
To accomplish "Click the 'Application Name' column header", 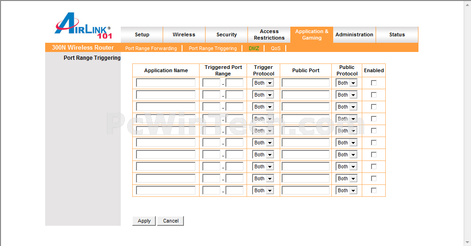I will (x=166, y=70).
